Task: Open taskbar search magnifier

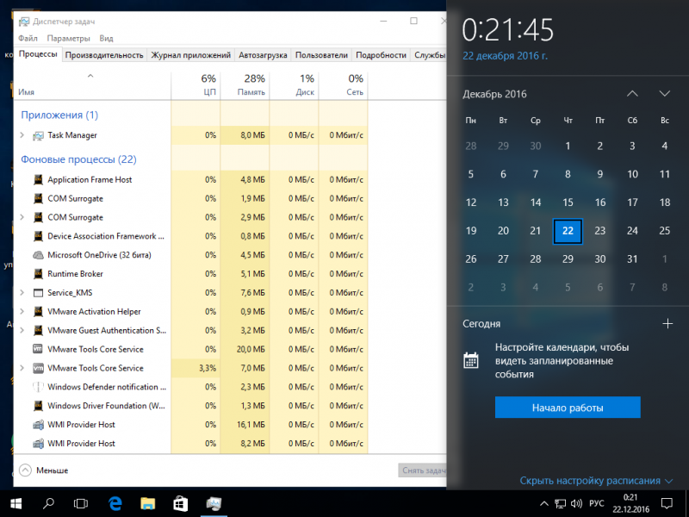Action: (48, 503)
